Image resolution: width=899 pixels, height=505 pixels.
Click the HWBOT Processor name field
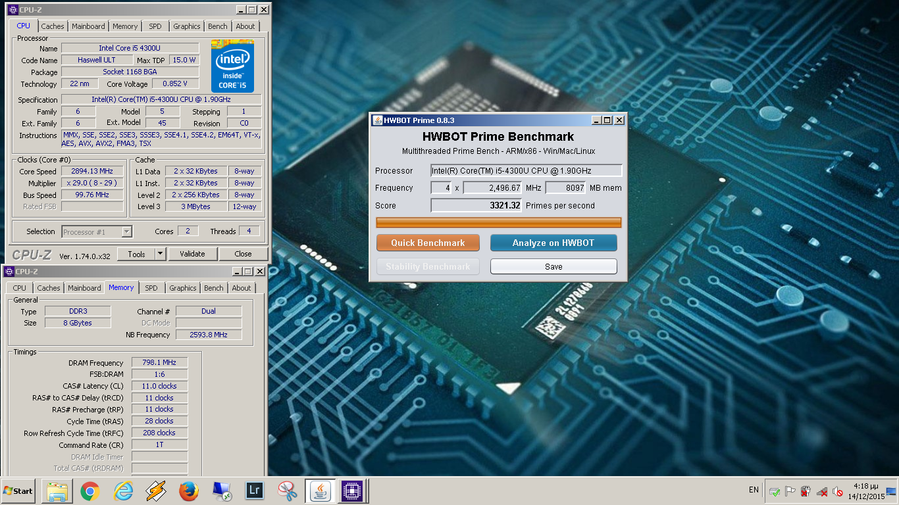[527, 171]
